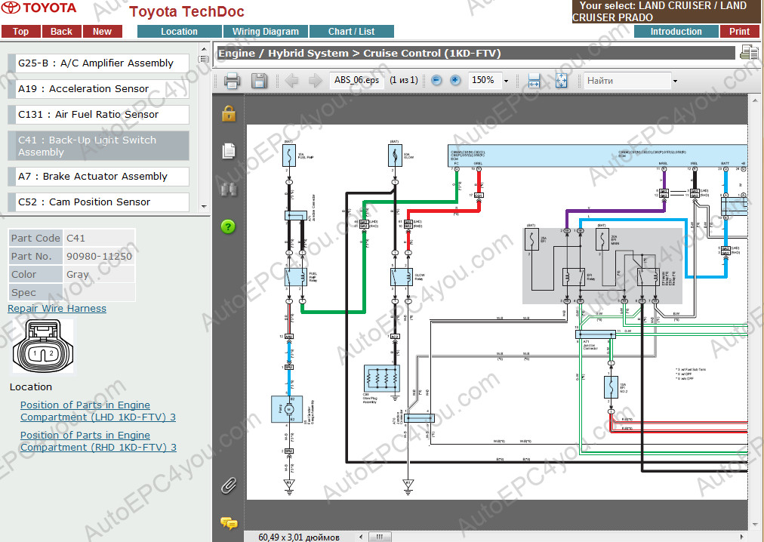Click the Найти search input field
This screenshot has width=764, height=542.
(625, 81)
